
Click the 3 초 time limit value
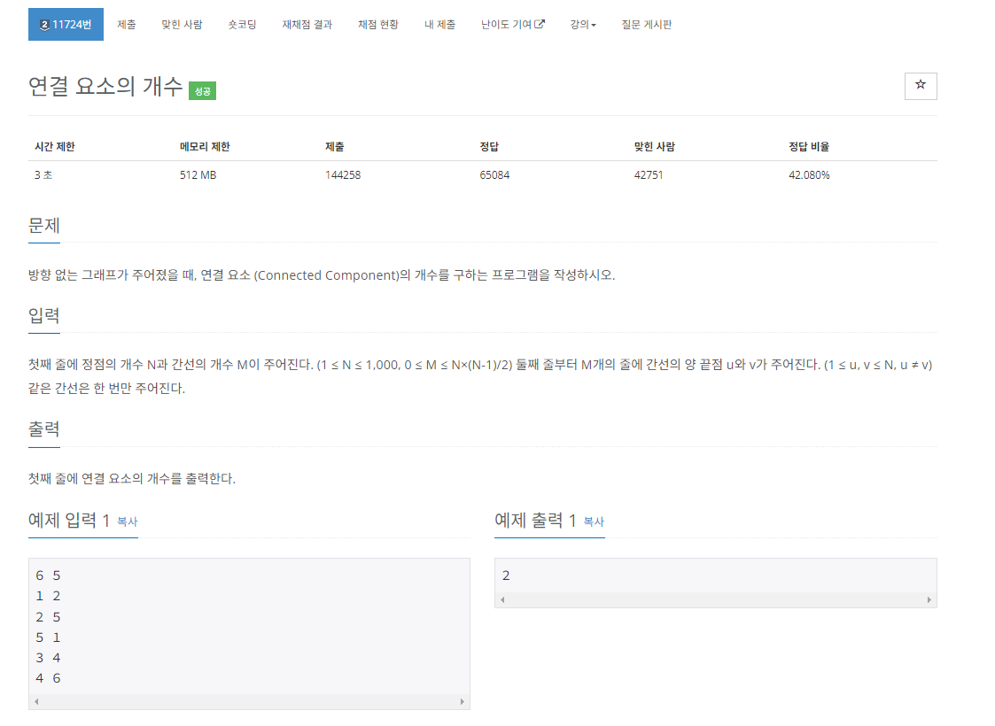[x=43, y=175]
